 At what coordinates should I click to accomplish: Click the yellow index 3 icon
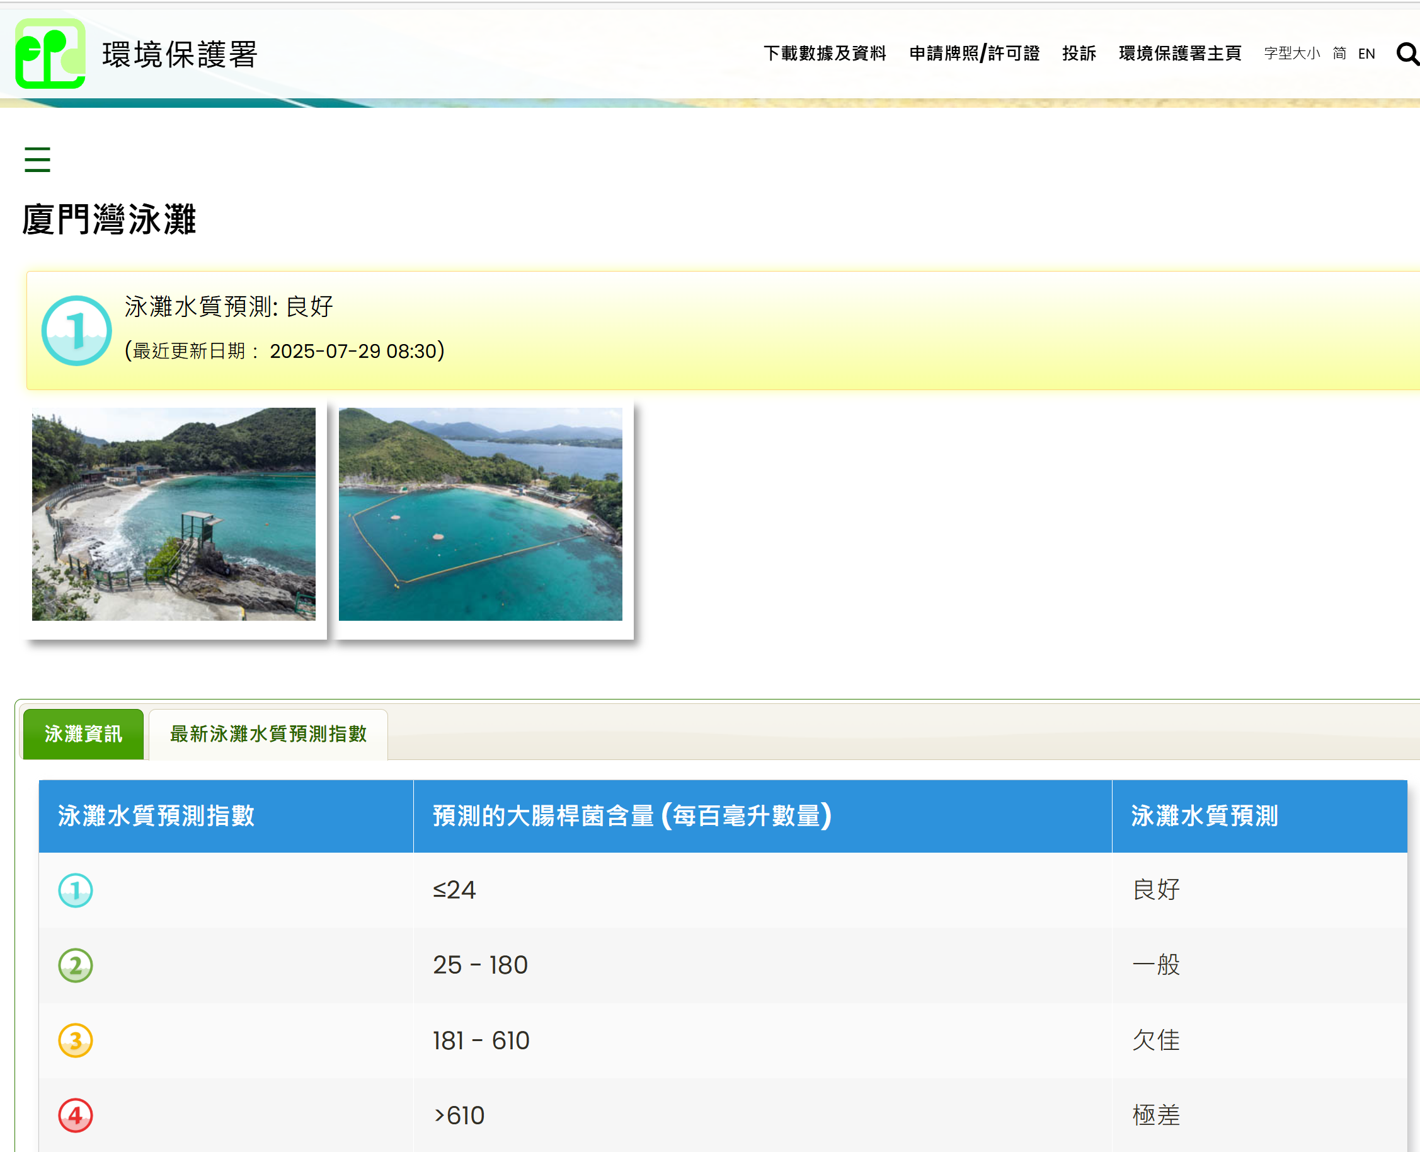[75, 1039]
